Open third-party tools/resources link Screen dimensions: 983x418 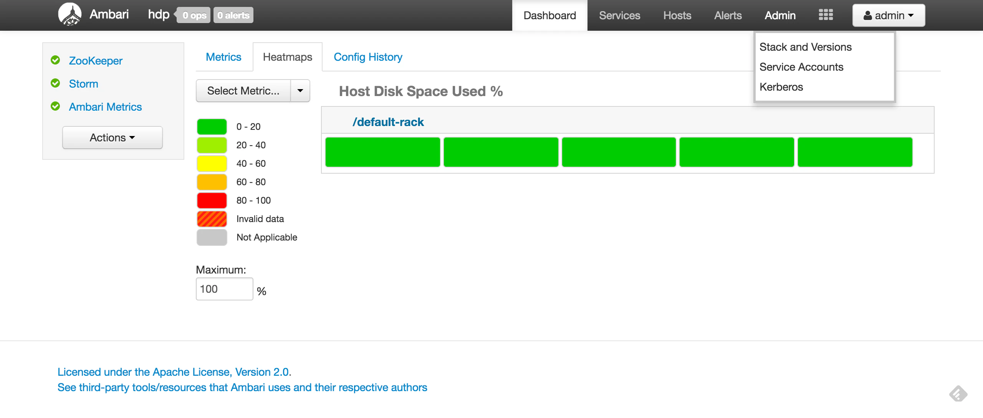(x=242, y=387)
